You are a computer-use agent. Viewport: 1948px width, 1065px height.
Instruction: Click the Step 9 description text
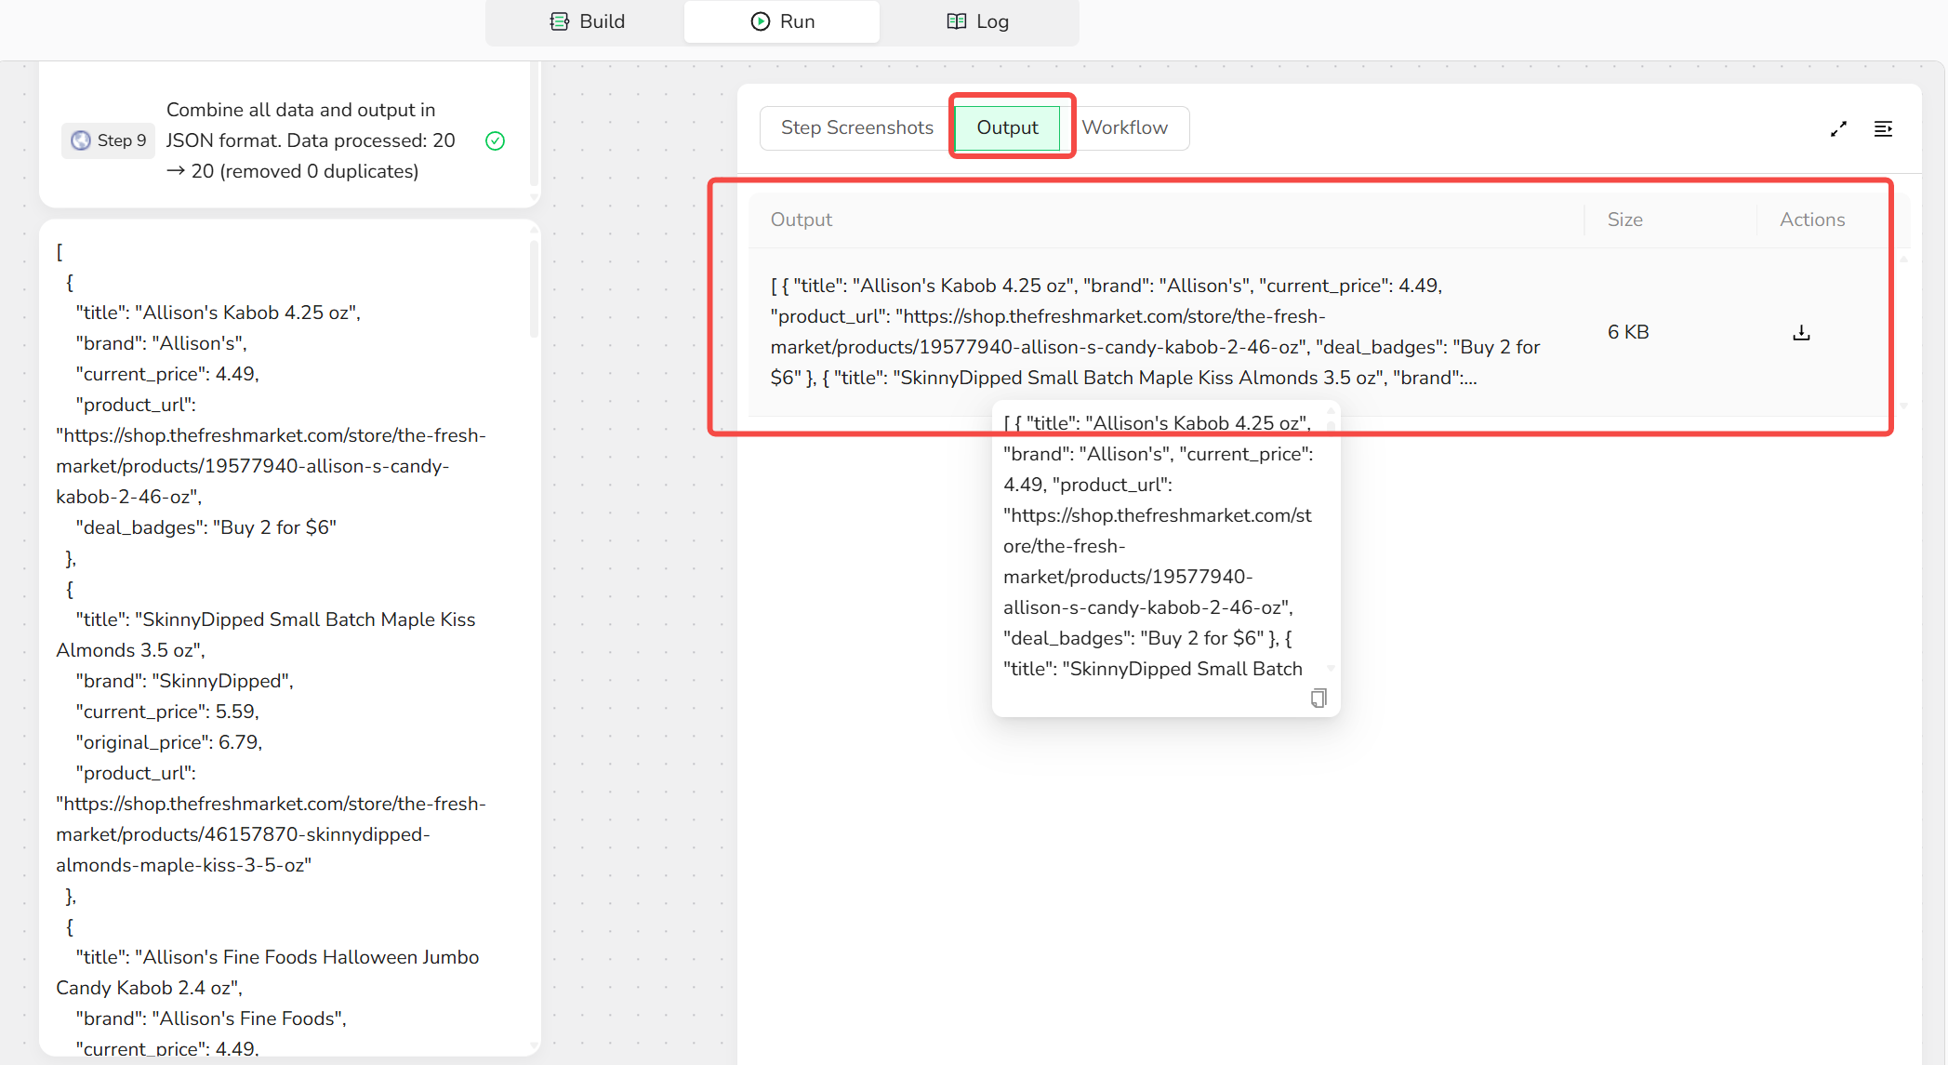(311, 140)
